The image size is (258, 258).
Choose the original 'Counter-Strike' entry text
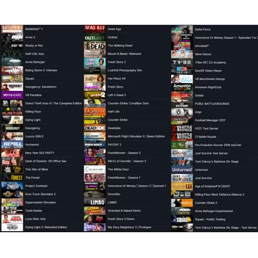118,120
